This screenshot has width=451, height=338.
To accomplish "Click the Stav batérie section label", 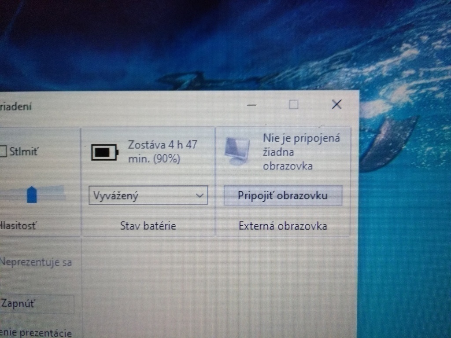I will pos(148,226).
